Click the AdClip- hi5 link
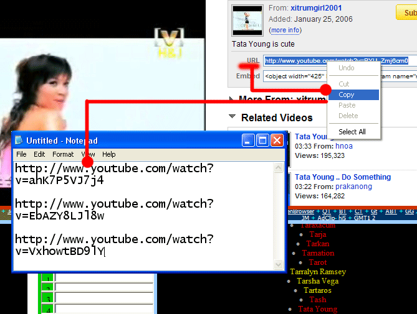This screenshot has height=314, width=417. [x=332, y=218]
